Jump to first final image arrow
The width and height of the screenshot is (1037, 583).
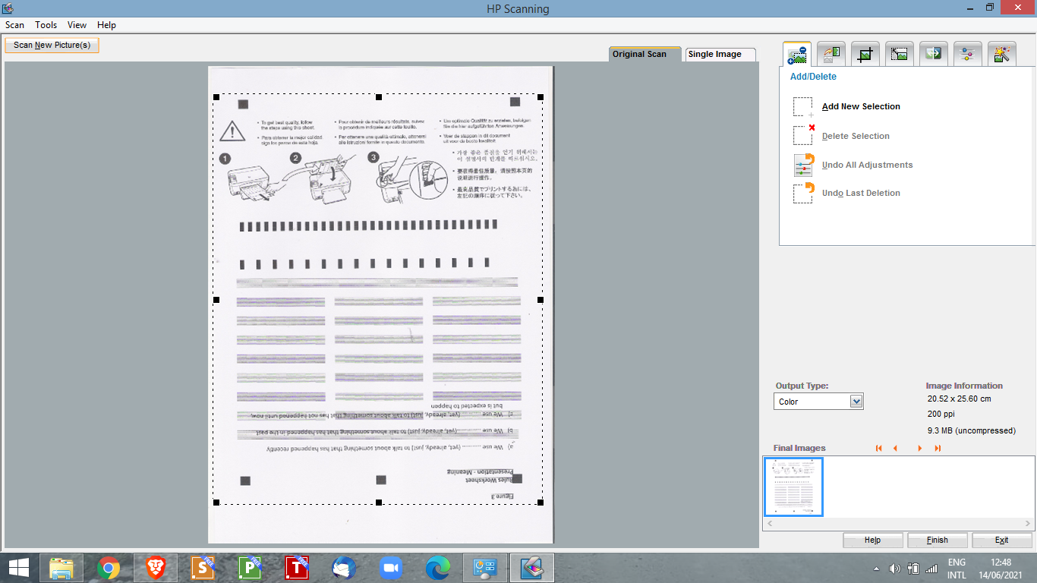tap(879, 449)
